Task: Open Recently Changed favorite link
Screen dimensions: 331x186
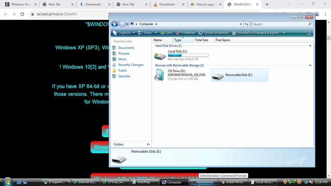Action: point(131,65)
